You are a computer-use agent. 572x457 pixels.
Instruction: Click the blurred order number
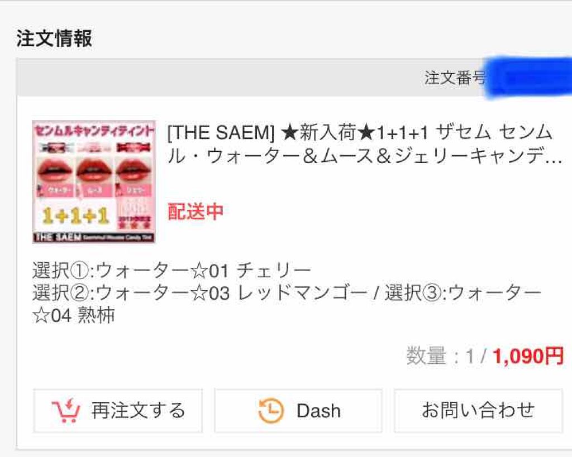(x=528, y=78)
